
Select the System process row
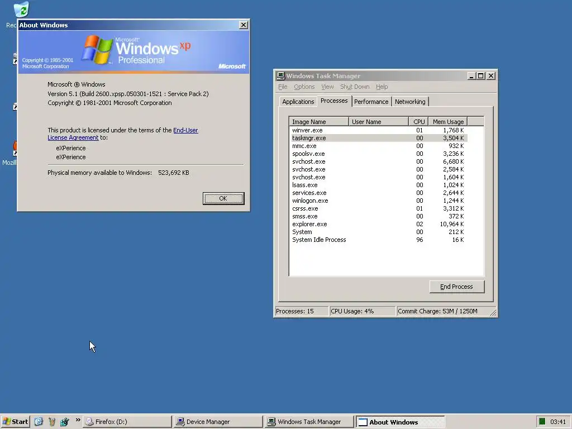tap(378, 232)
